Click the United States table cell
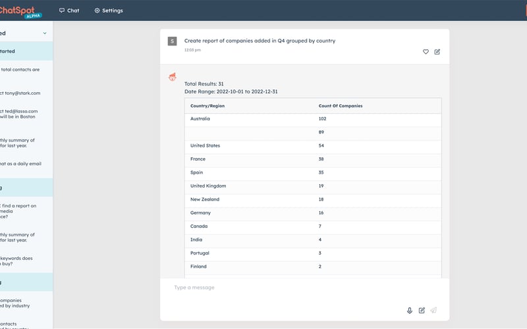This screenshot has width=527, height=329. pos(205,145)
